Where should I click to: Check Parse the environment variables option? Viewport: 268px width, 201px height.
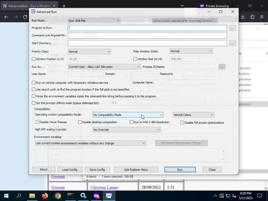click(34, 96)
